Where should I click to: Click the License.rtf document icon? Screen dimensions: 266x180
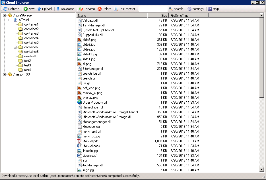pos(80,156)
